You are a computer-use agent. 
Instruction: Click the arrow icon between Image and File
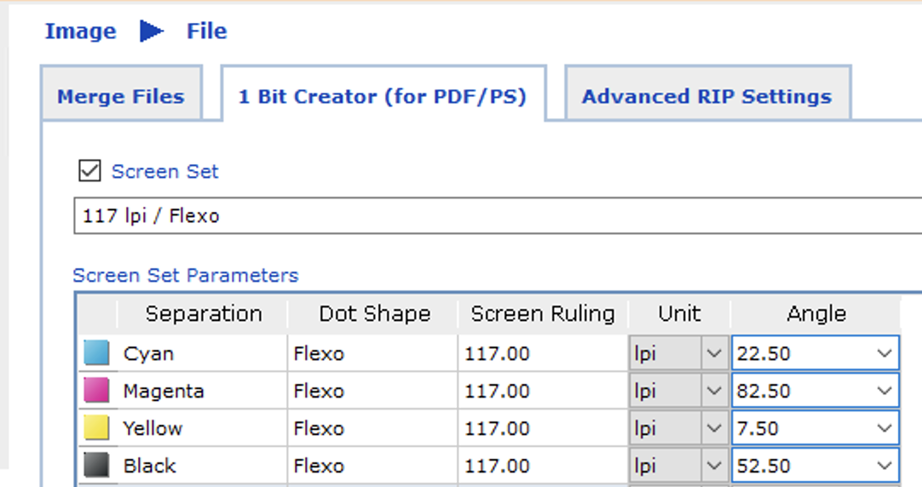point(152,32)
